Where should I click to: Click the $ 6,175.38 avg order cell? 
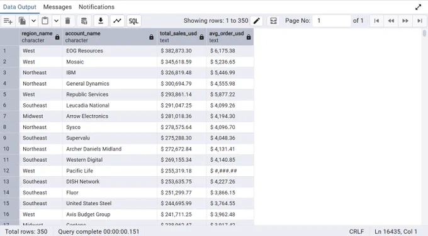(230, 51)
